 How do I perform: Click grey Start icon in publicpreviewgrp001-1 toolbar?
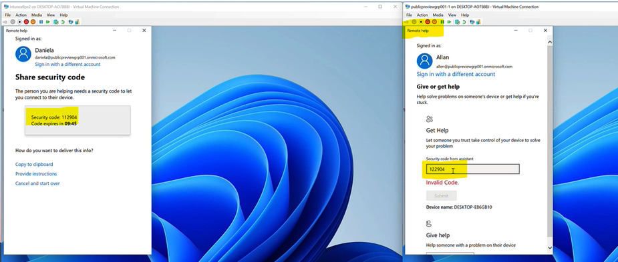414,21
